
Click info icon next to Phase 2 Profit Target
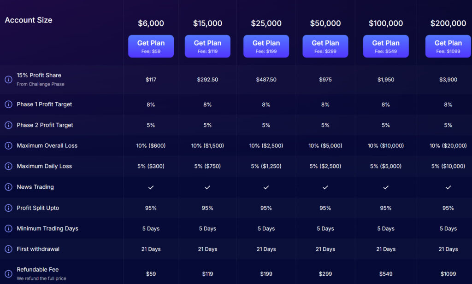(x=8, y=125)
